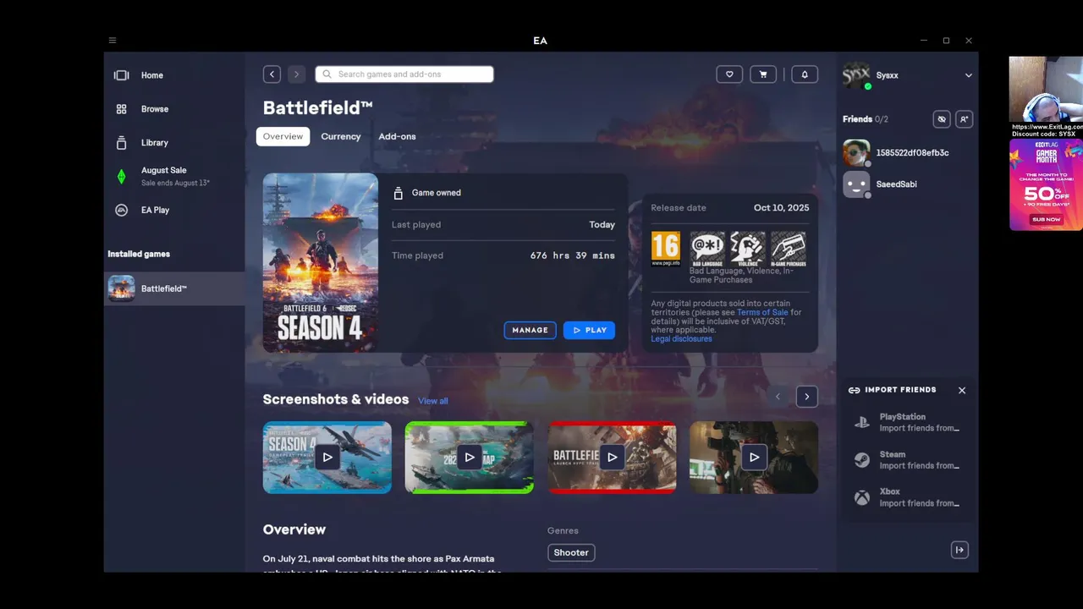
Task: Focus the Search games and add-ons field
Action: (404, 74)
